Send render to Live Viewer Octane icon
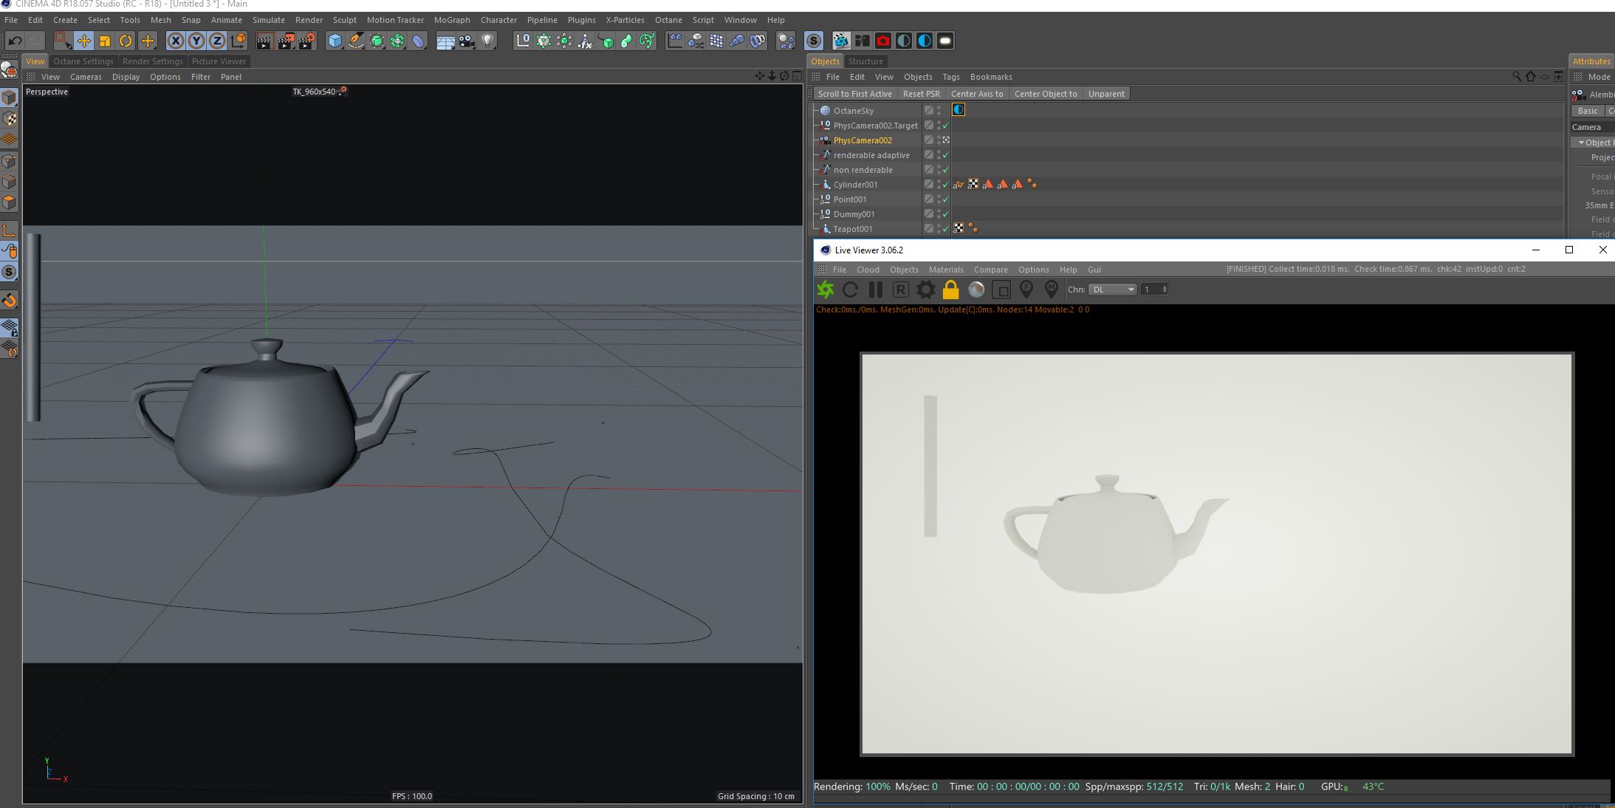This screenshot has width=1615, height=808. [x=826, y=290]
